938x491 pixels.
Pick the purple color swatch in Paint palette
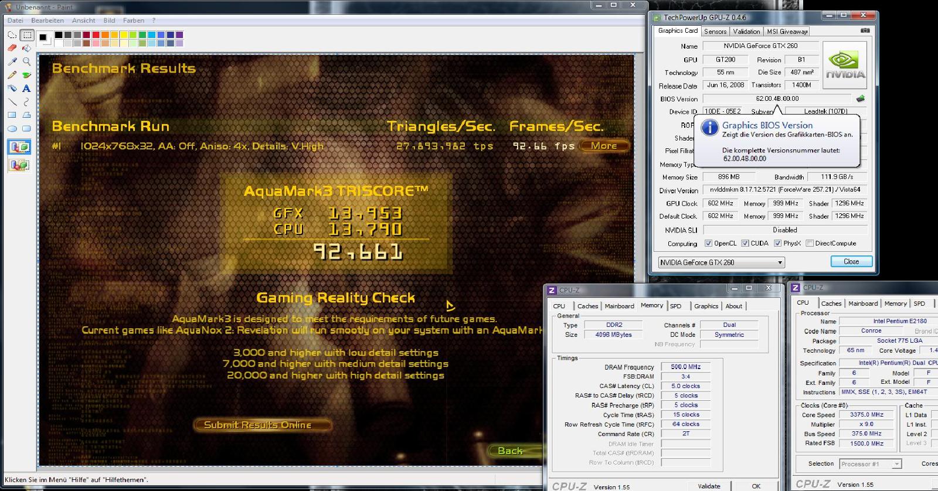pyautogui.click(x=179, y=35)
